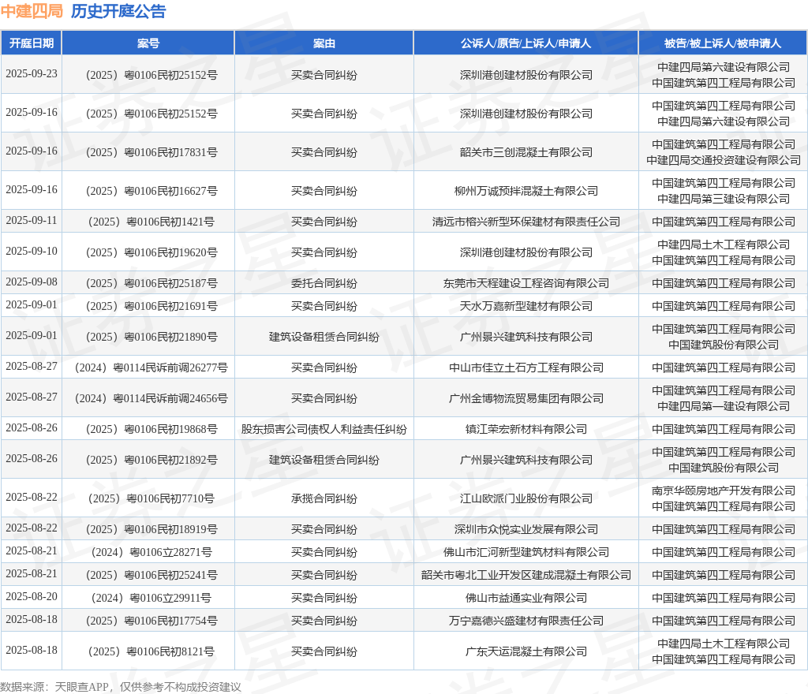Click defendant 南京华颐房地产开发有限公司
The image size is (808, 694).
pos(724,491)
